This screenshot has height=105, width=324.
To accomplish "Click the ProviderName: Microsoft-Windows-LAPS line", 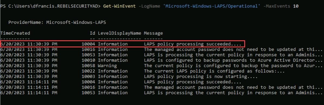I will coord(57,22).
